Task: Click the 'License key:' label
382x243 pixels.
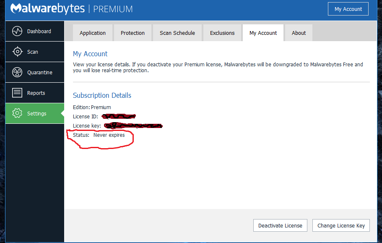Action: click(x=87, y=126)
